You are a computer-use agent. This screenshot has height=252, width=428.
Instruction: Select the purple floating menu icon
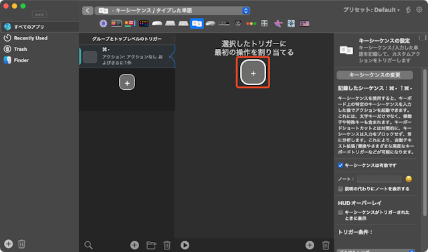[x=304, y=23]
